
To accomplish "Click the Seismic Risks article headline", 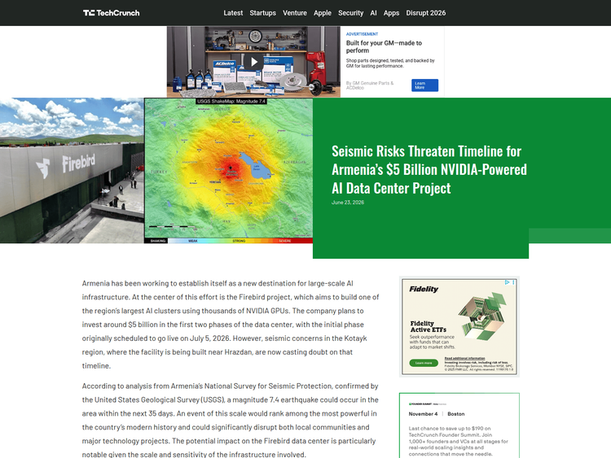I will [x=429, y=170].
